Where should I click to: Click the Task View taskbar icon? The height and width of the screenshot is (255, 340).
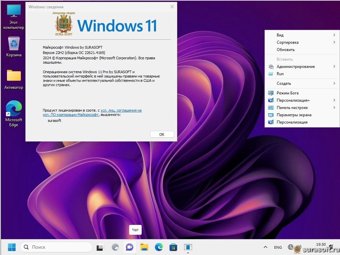pyautogui.click(x=100, y=247)
